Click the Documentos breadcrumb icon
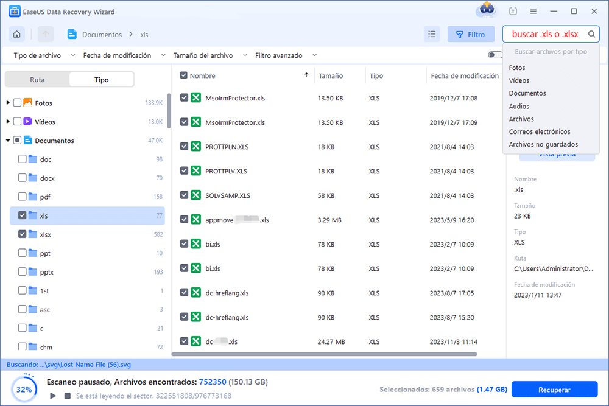 tap(72, 35)
